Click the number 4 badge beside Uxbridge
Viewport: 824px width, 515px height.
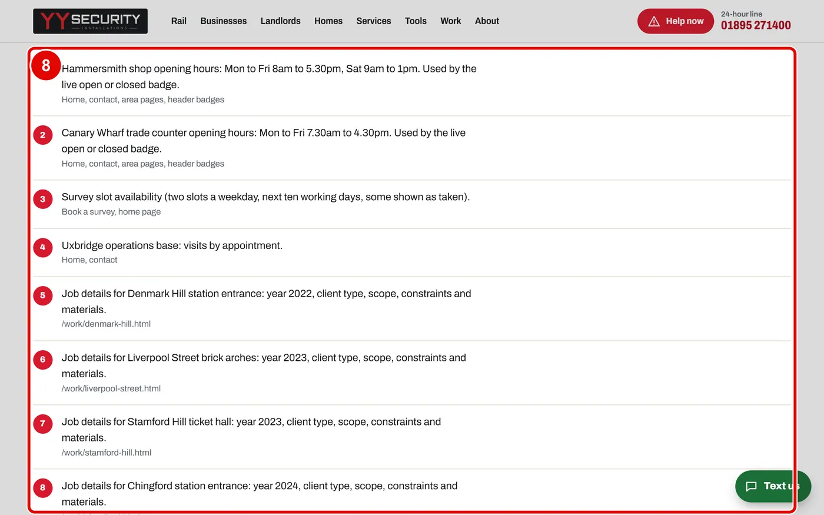42,247
